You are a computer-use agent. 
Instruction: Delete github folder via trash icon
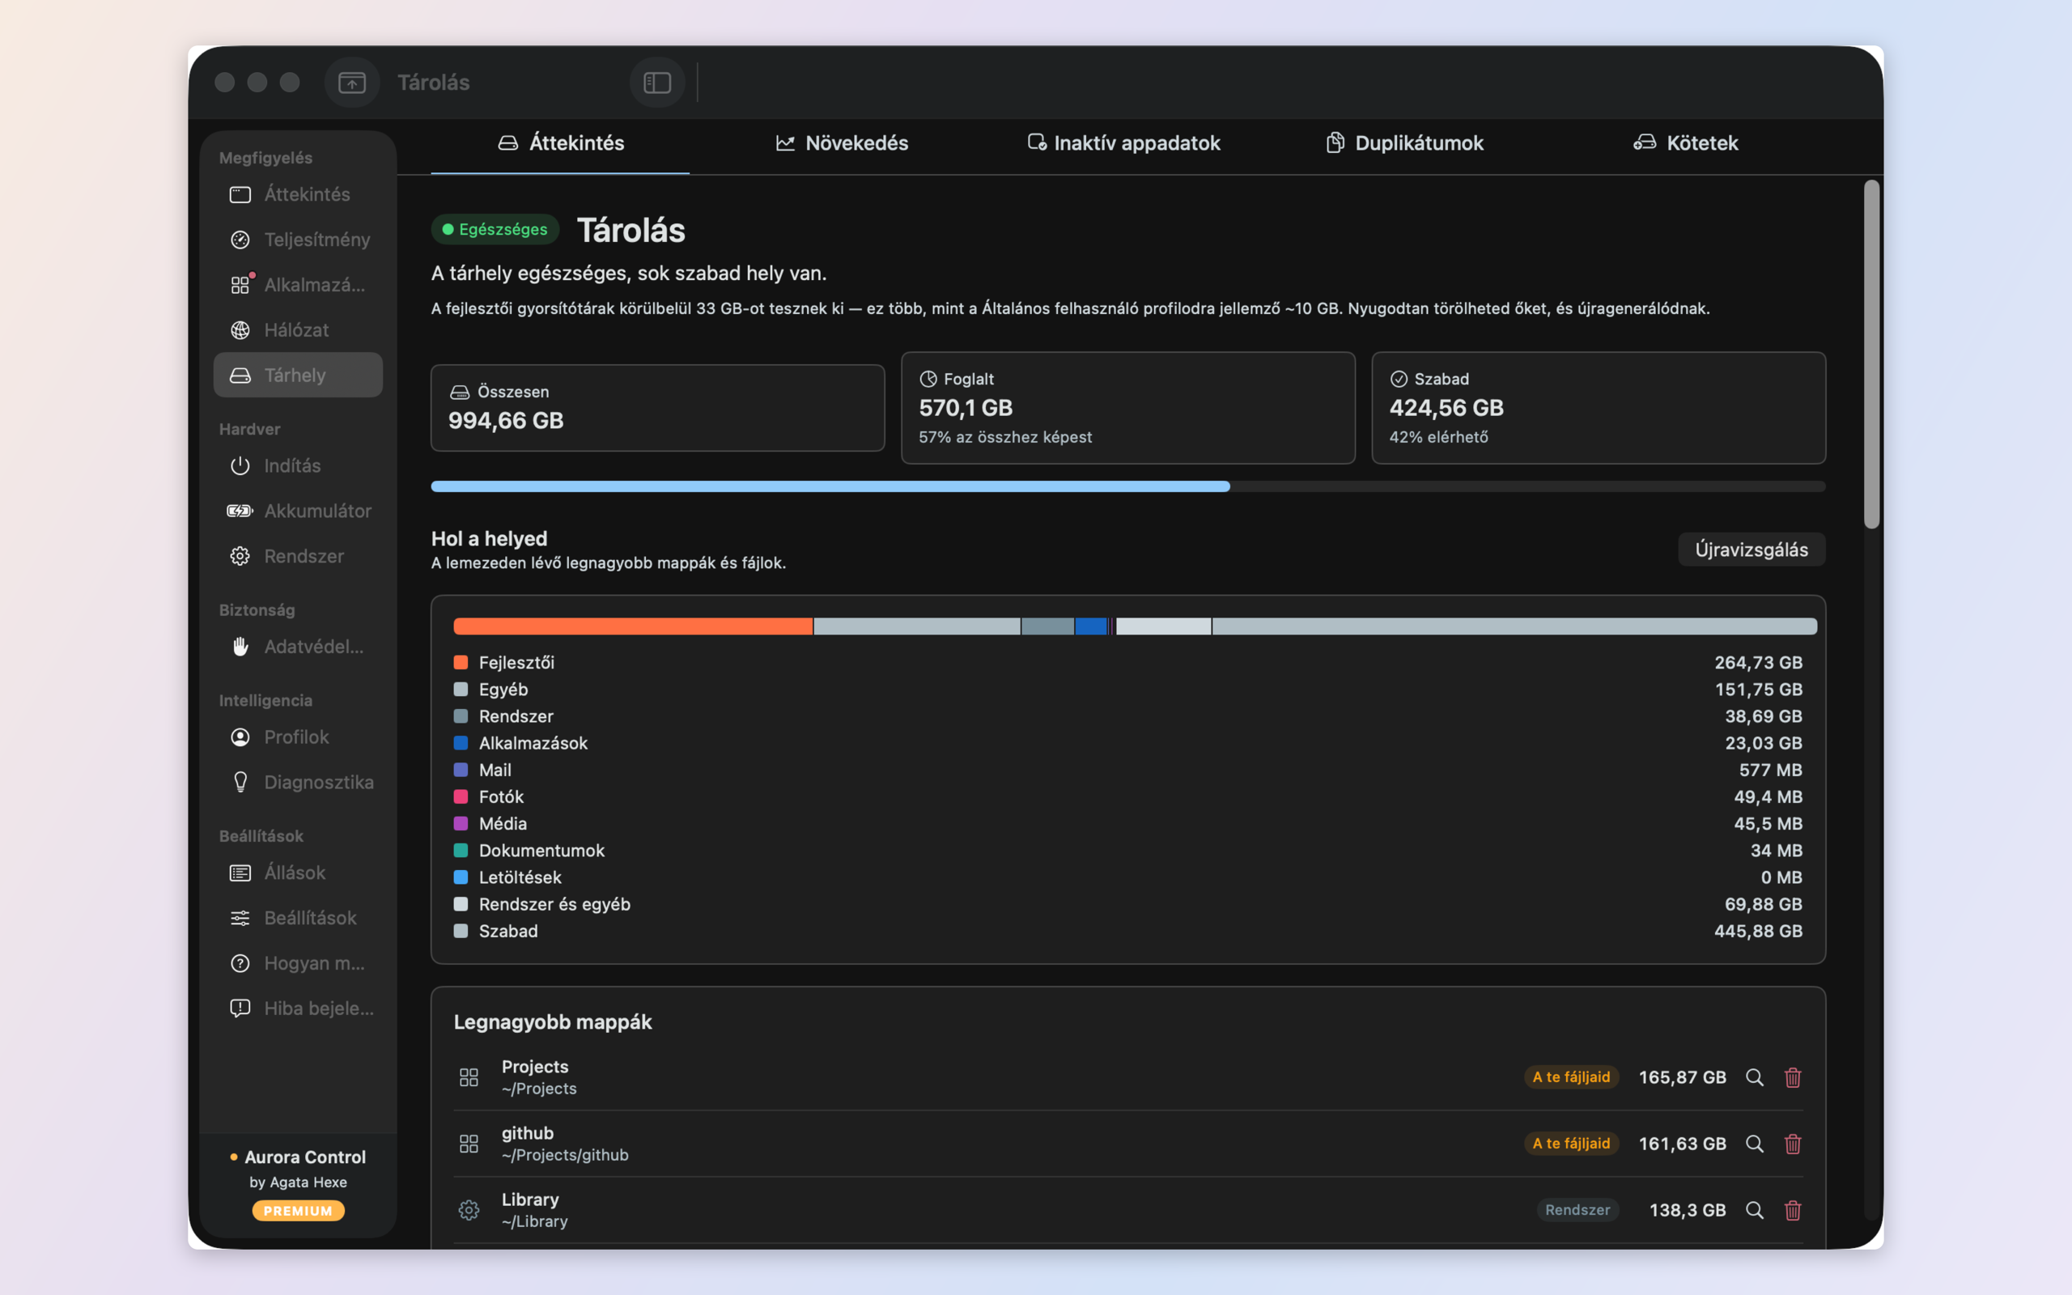pos(1793,1144)
